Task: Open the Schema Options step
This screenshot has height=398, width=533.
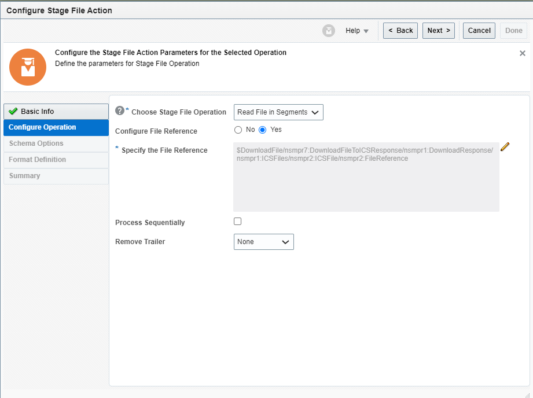Action: 56,143
